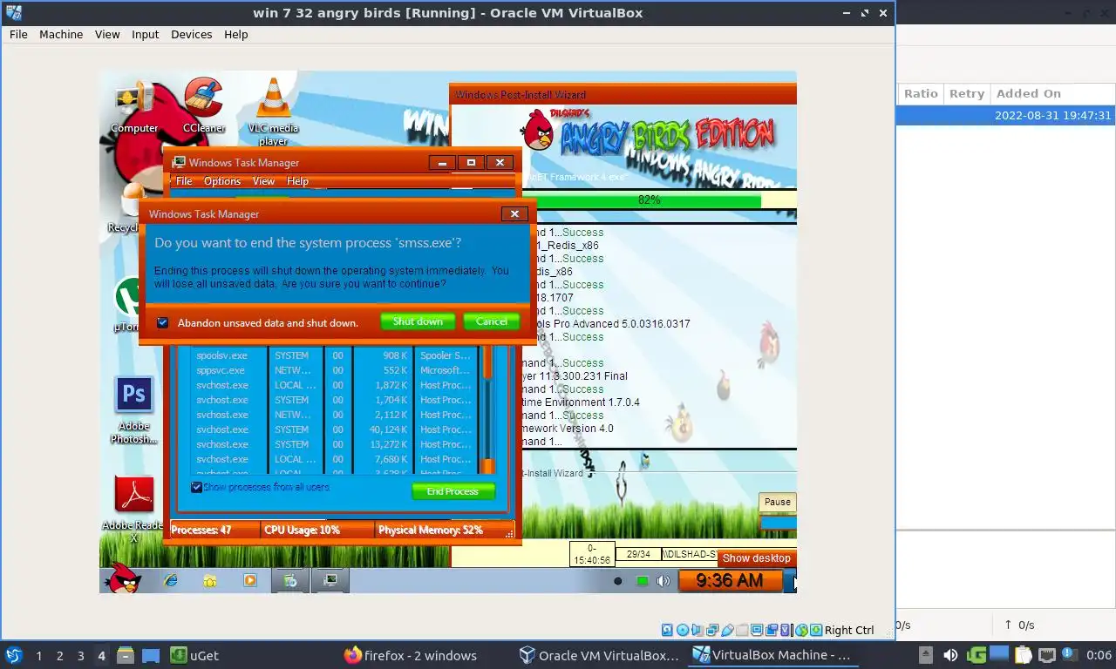Click Cancel in the smss.exe dialog
The height and width of the screenshot is (669, 1116).
coord(492,321)
